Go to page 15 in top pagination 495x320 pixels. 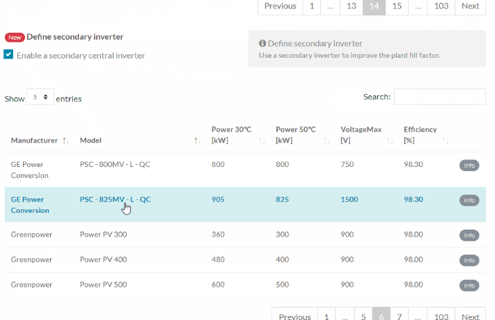point(397,6)
